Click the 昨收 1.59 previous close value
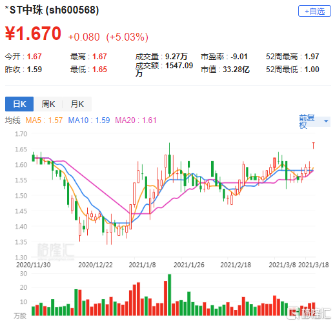 [x=23, y=70]
